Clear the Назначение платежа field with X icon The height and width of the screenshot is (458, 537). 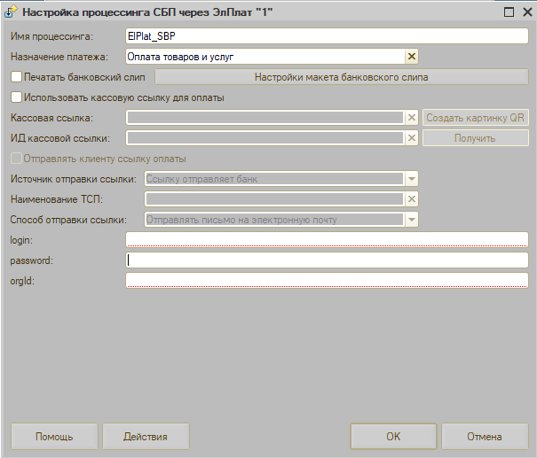[x=411, y=57]
